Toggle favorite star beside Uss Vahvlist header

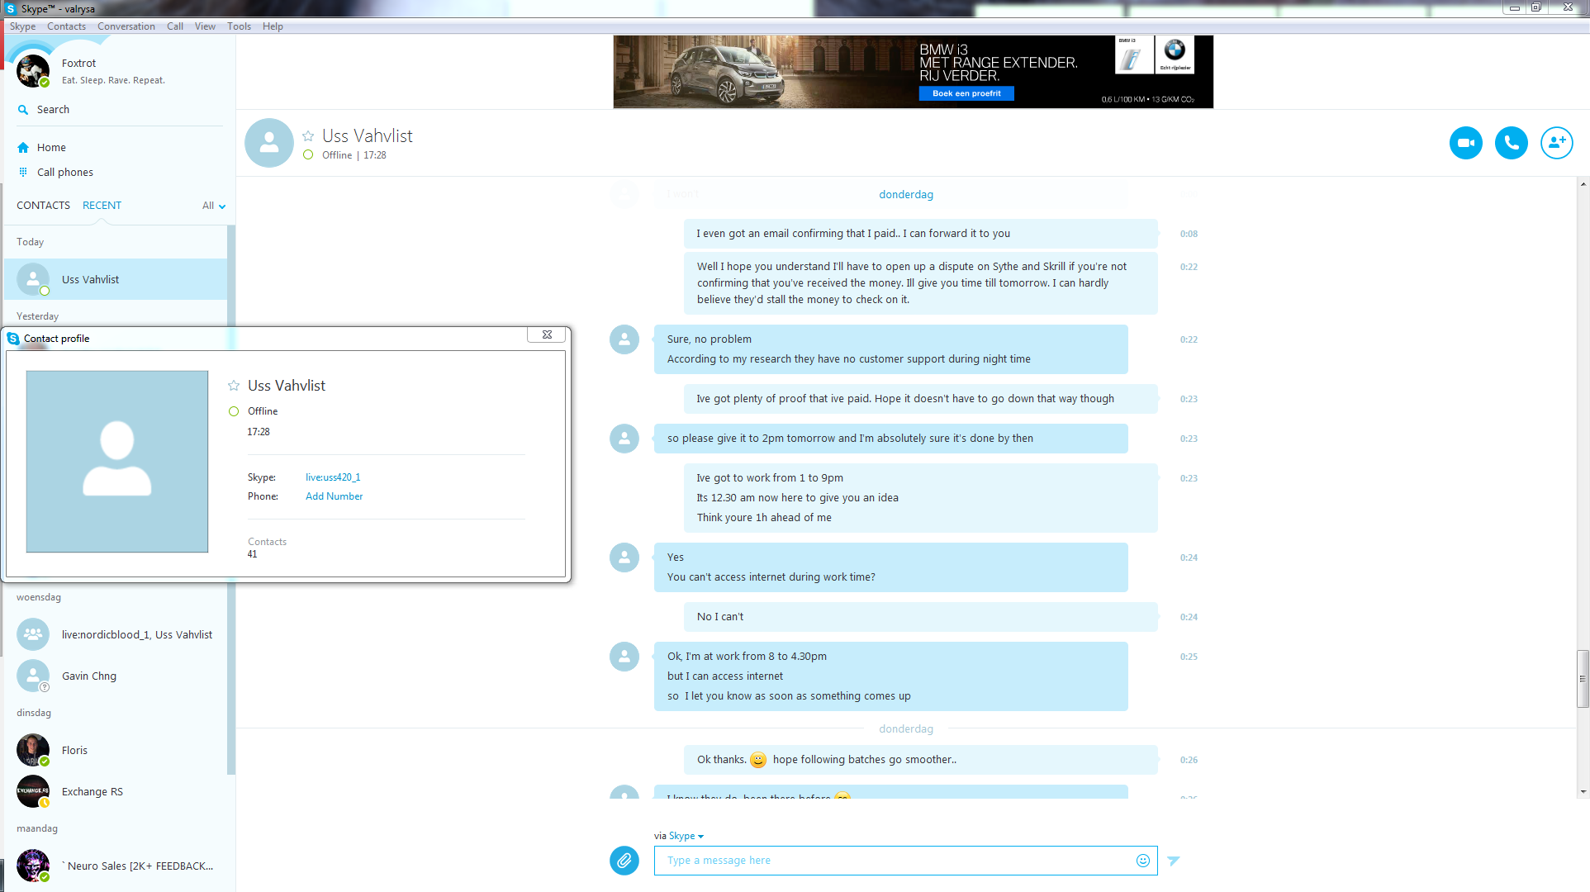click(x=308, y=136)
